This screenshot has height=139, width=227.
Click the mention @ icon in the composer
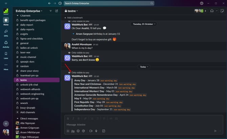click(x=83, y=131)
